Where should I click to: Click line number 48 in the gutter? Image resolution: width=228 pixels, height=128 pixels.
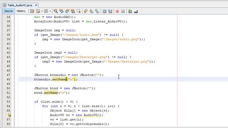click(x=9, y=79)
